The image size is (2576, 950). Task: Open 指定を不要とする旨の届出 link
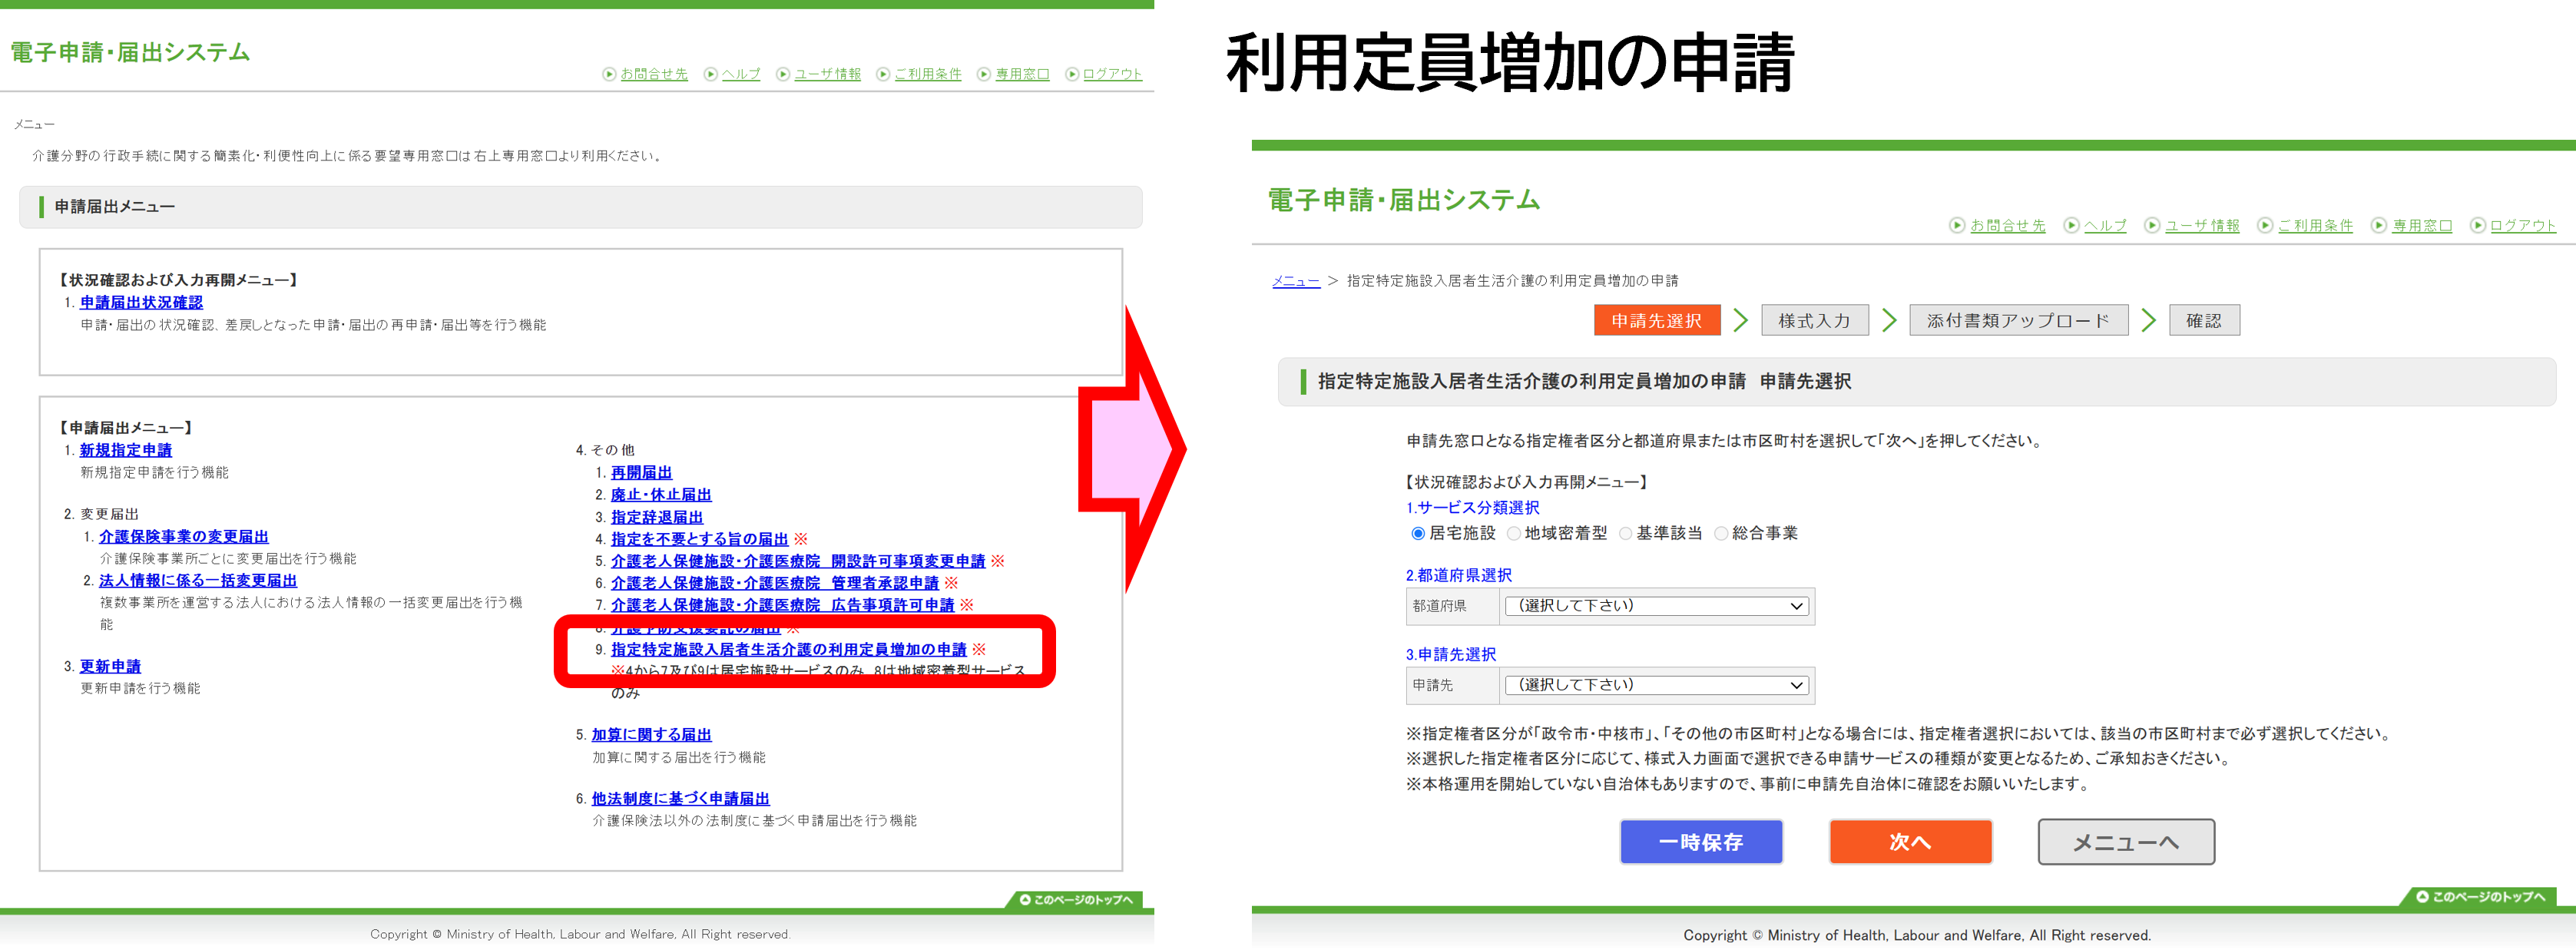[700, 540]
